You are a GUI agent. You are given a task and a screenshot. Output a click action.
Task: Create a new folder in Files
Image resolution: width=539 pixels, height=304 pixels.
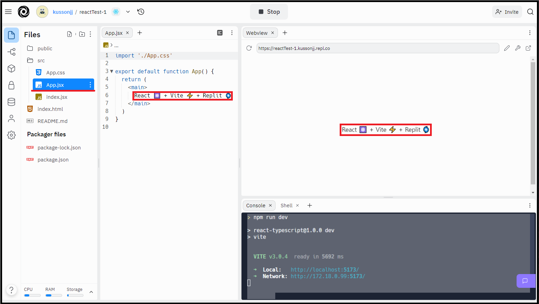point(82,34)
